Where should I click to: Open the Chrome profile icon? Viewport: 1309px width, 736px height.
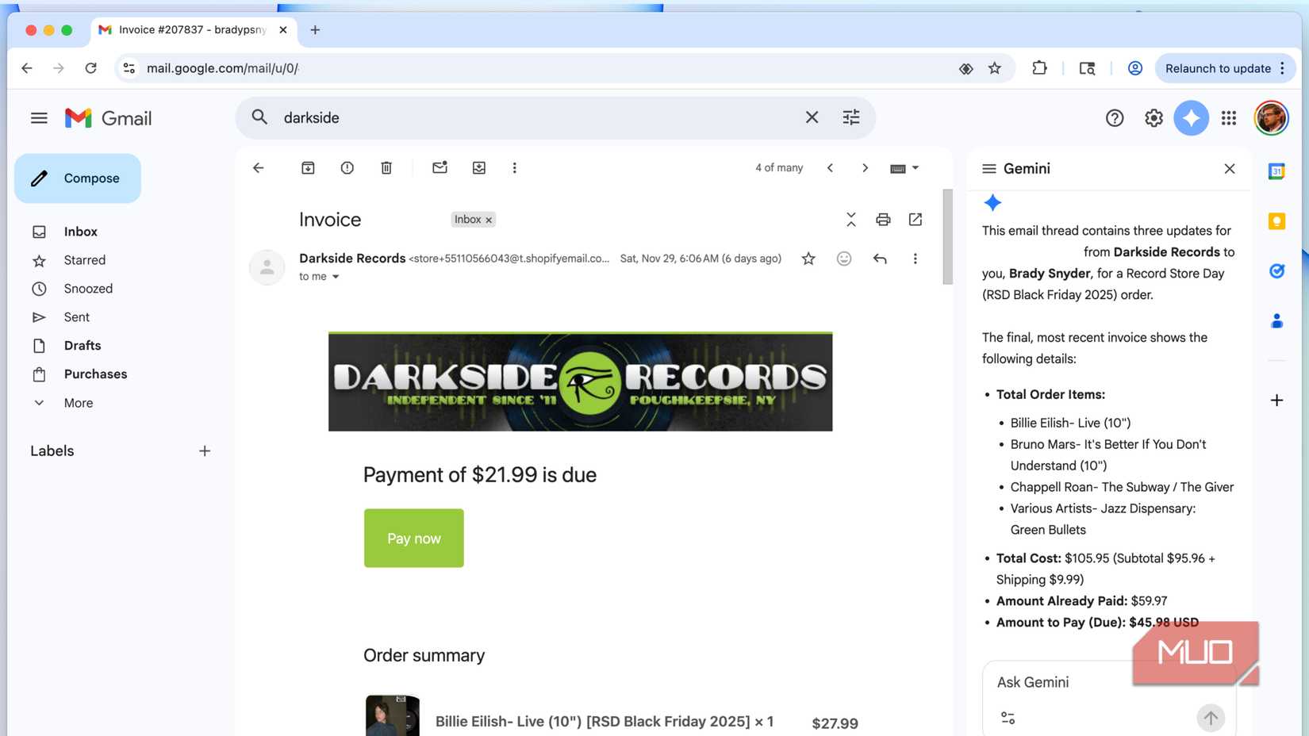(1135, 68)
